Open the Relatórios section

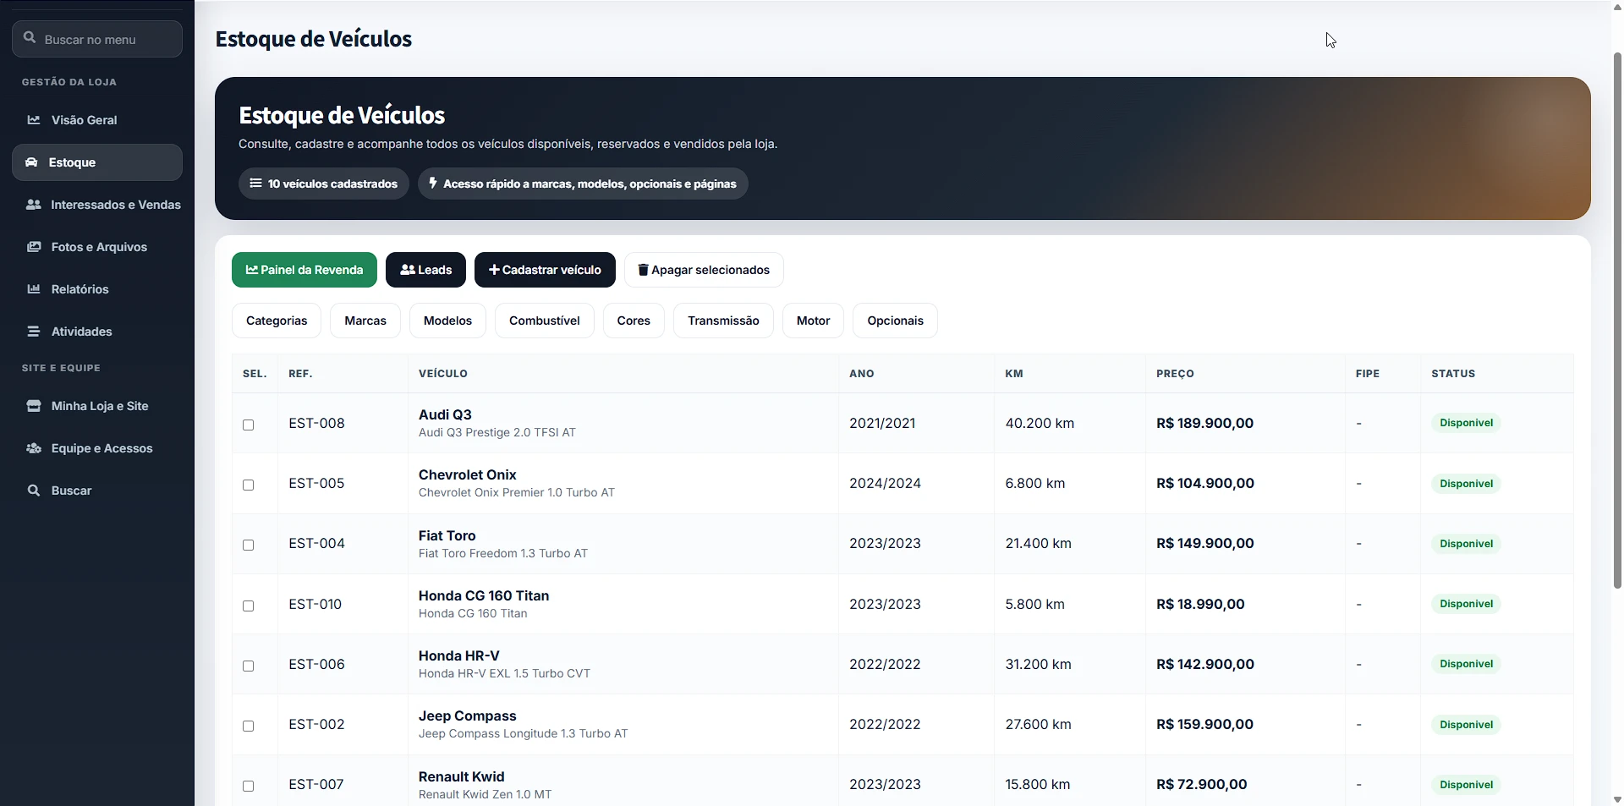point(97,289)
